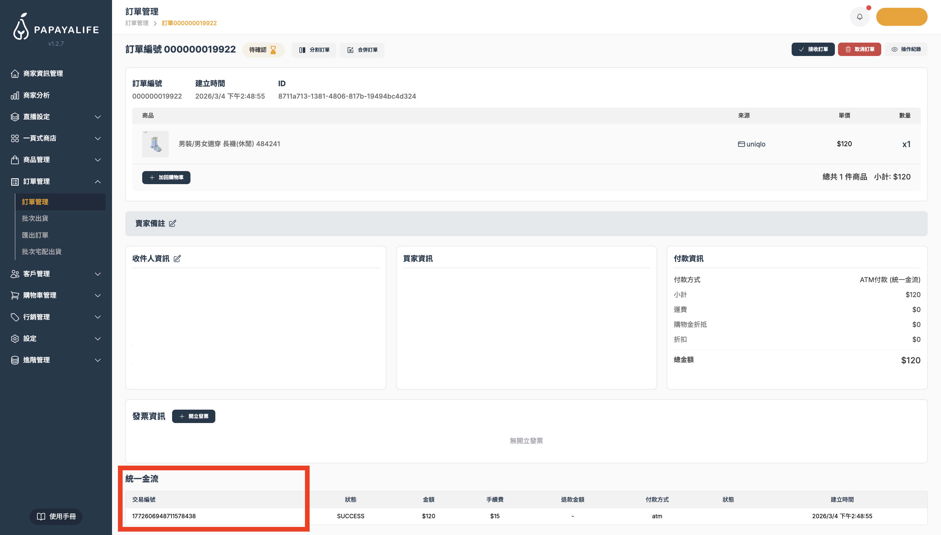Click the hourglass pending status badge
941x535 pixels.
[x=263, y=50]
